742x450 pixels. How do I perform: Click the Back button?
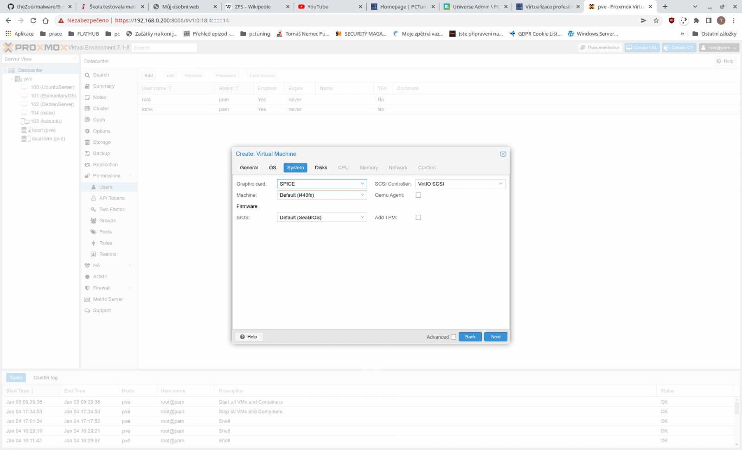pos(470,337)
